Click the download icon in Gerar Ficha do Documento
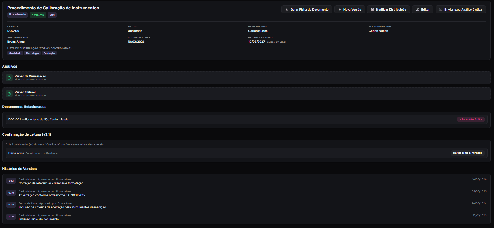The image size is (494, 228). (x=287, y=10)
